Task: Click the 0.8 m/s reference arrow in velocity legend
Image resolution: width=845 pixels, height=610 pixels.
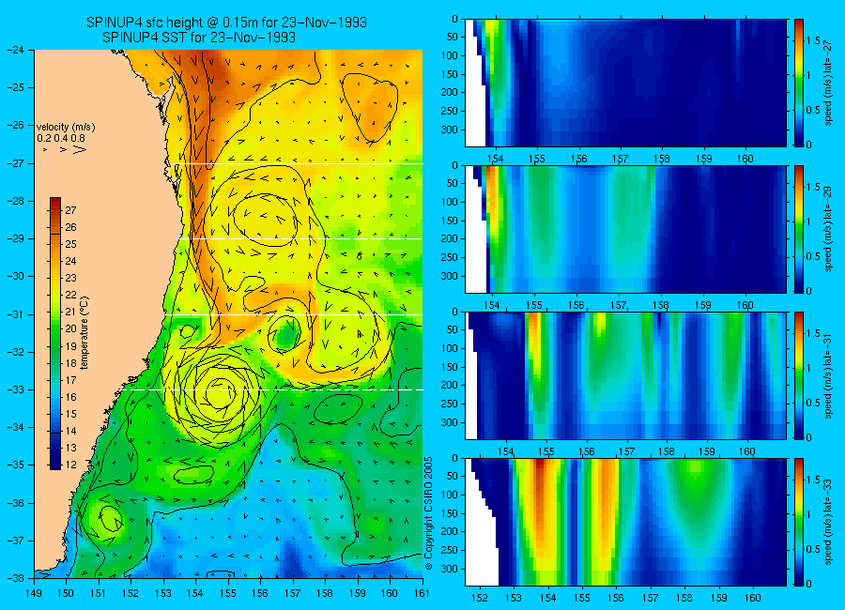Action: (x=79, y=149)
